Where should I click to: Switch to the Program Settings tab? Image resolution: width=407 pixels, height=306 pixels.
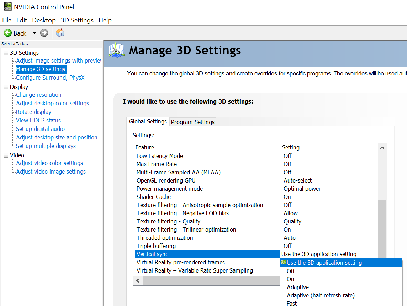coord(192,122)
